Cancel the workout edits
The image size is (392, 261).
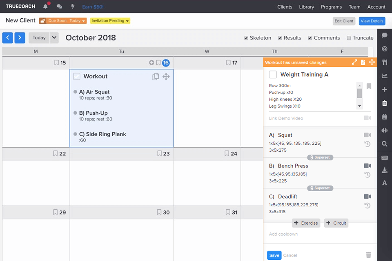tap(290, 255)
